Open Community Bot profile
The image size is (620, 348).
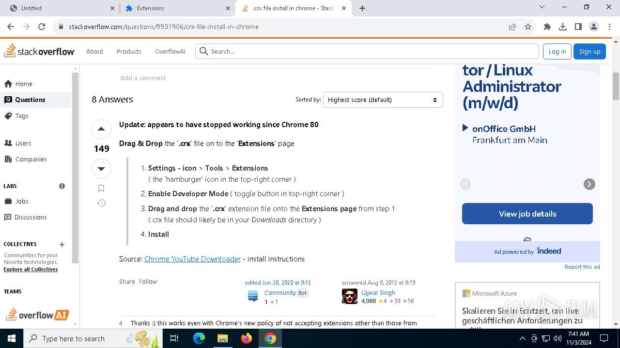pos(280,292)
